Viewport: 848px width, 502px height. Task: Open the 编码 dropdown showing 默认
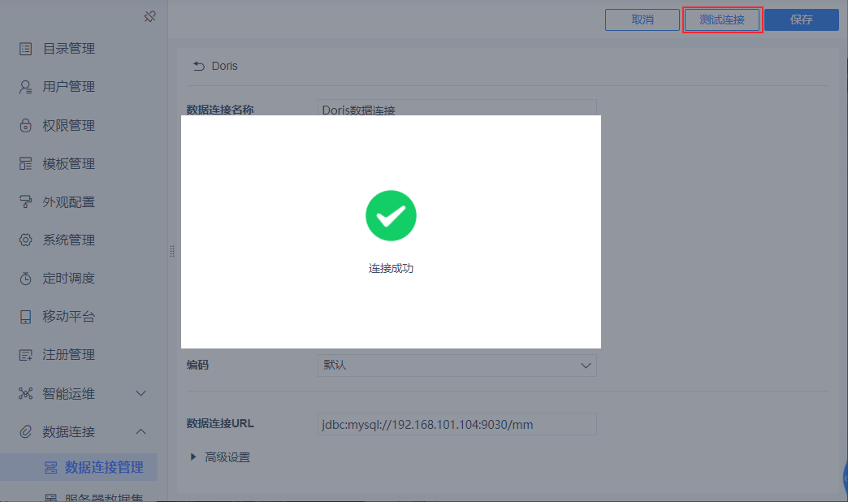pyautogui.click(x=457, y=366)
